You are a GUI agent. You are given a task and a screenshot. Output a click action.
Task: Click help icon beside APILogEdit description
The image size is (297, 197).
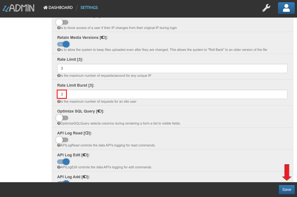click(59, 167)
